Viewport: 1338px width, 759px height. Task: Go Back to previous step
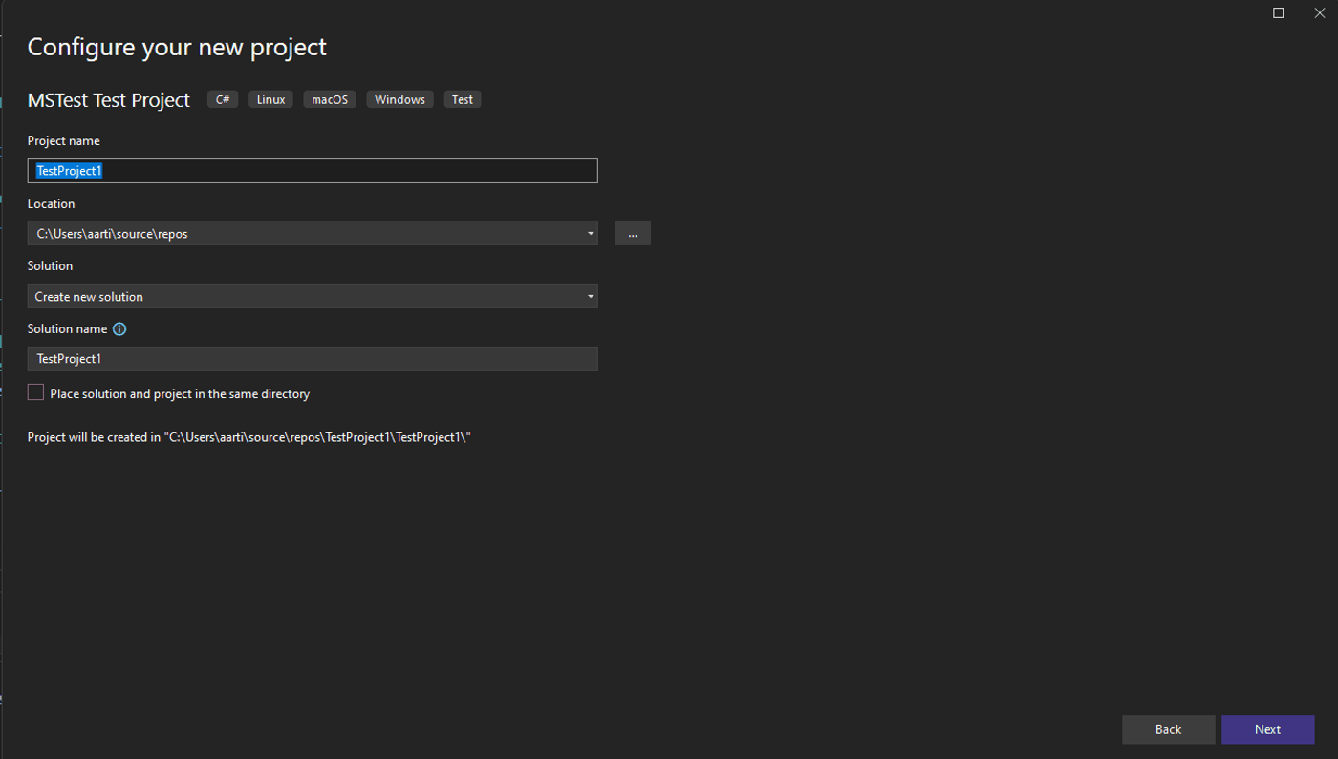(1168, 729)
